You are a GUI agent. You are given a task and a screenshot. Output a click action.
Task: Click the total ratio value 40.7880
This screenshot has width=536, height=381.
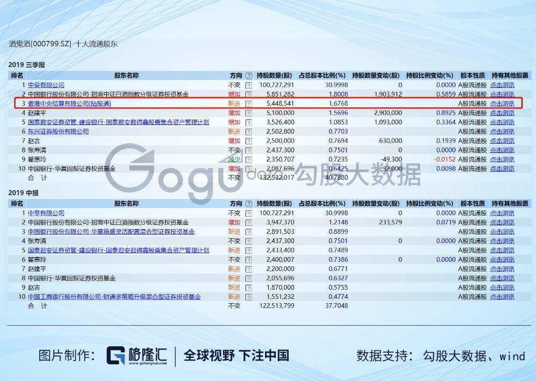tap(337, 178)
